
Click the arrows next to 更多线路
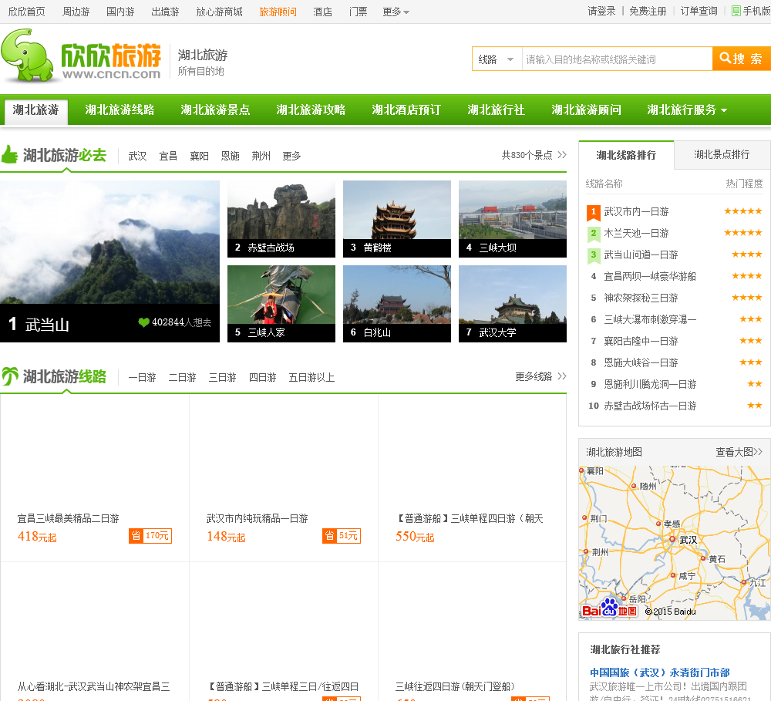pyautogui.click(x=562, y=376)
